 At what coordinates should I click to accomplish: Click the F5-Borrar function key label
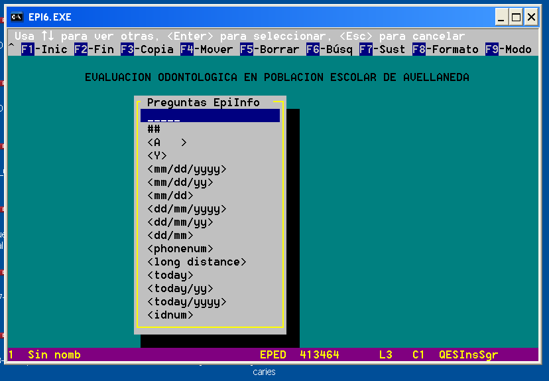(x=270, y=49)
